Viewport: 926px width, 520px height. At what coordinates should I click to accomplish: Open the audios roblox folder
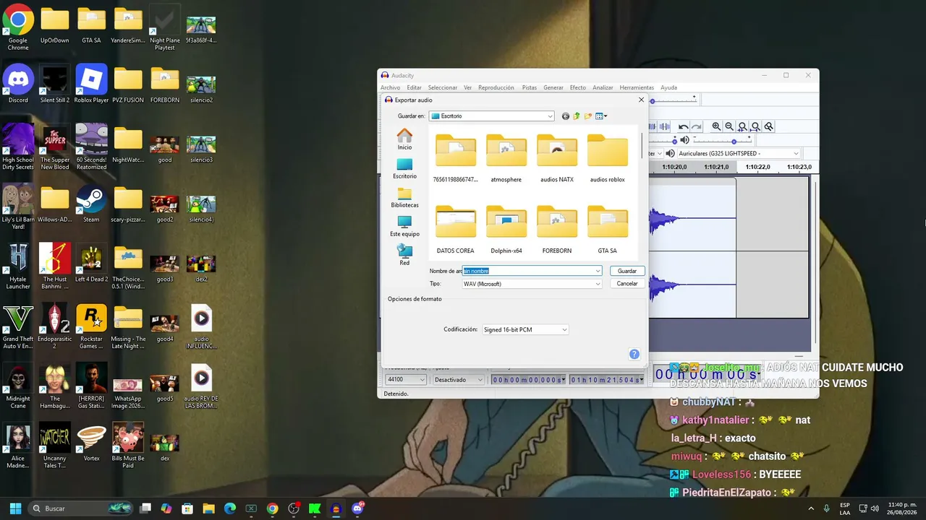pos(608,157)
